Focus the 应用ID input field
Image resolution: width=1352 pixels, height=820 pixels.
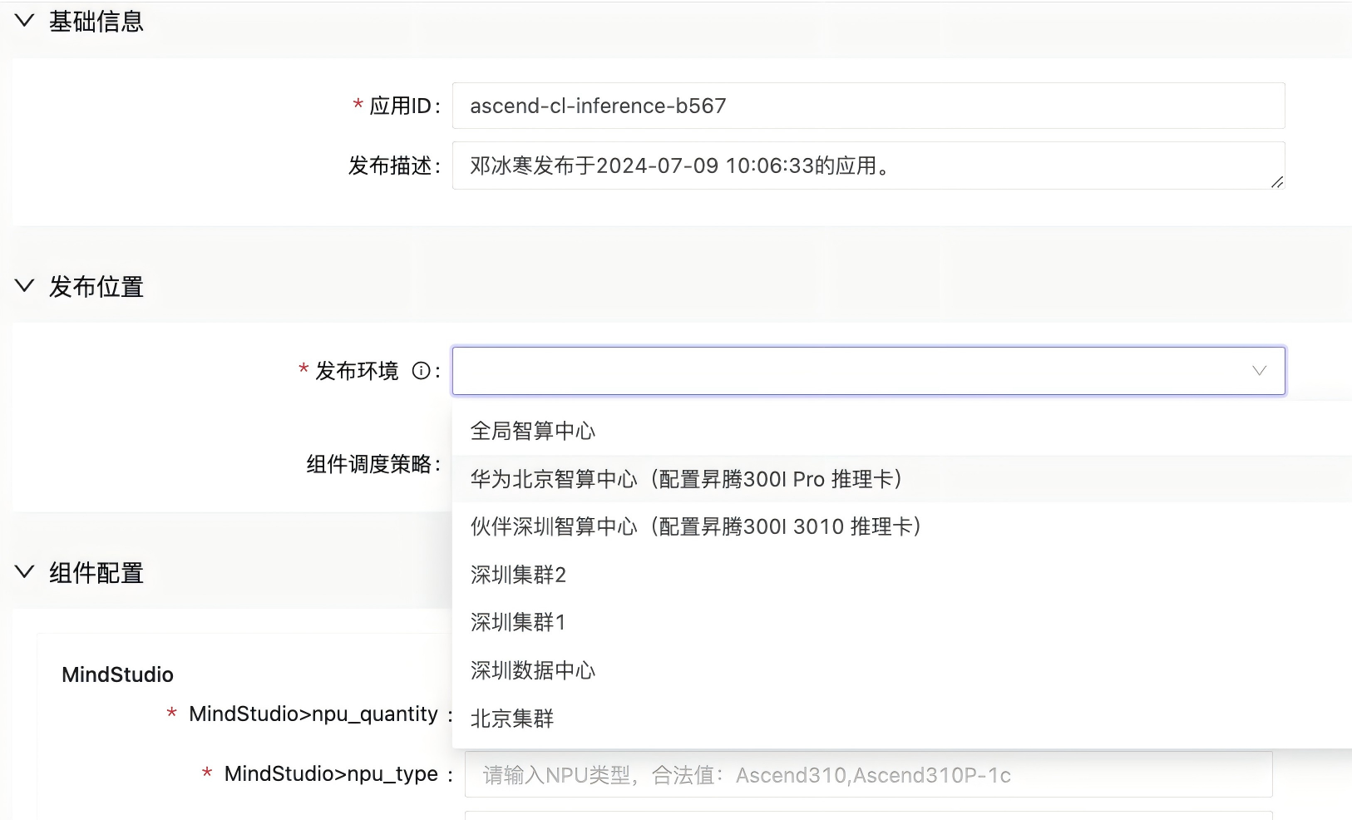[867, 106]
